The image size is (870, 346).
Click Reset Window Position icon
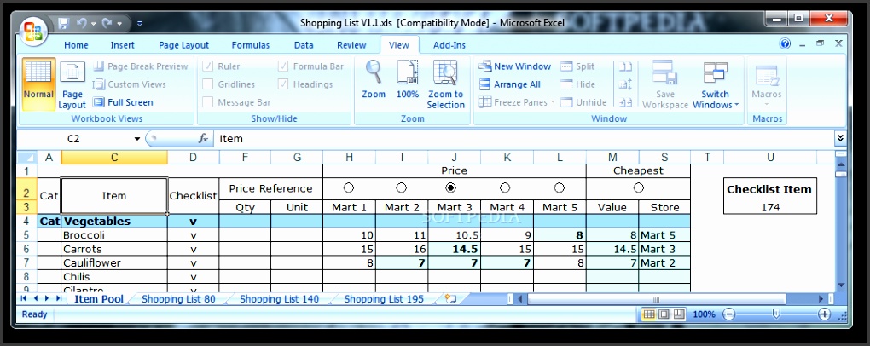625,102
